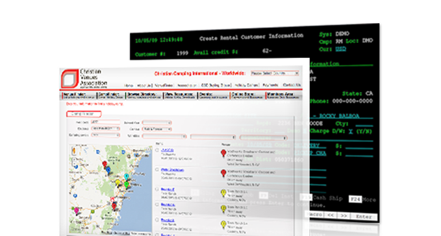Open the Please Select Country dropdown
Screen dimensions: 441x236
click(275, 73)
